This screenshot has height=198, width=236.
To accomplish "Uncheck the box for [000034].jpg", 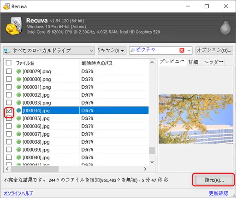I will coord(9,111).
